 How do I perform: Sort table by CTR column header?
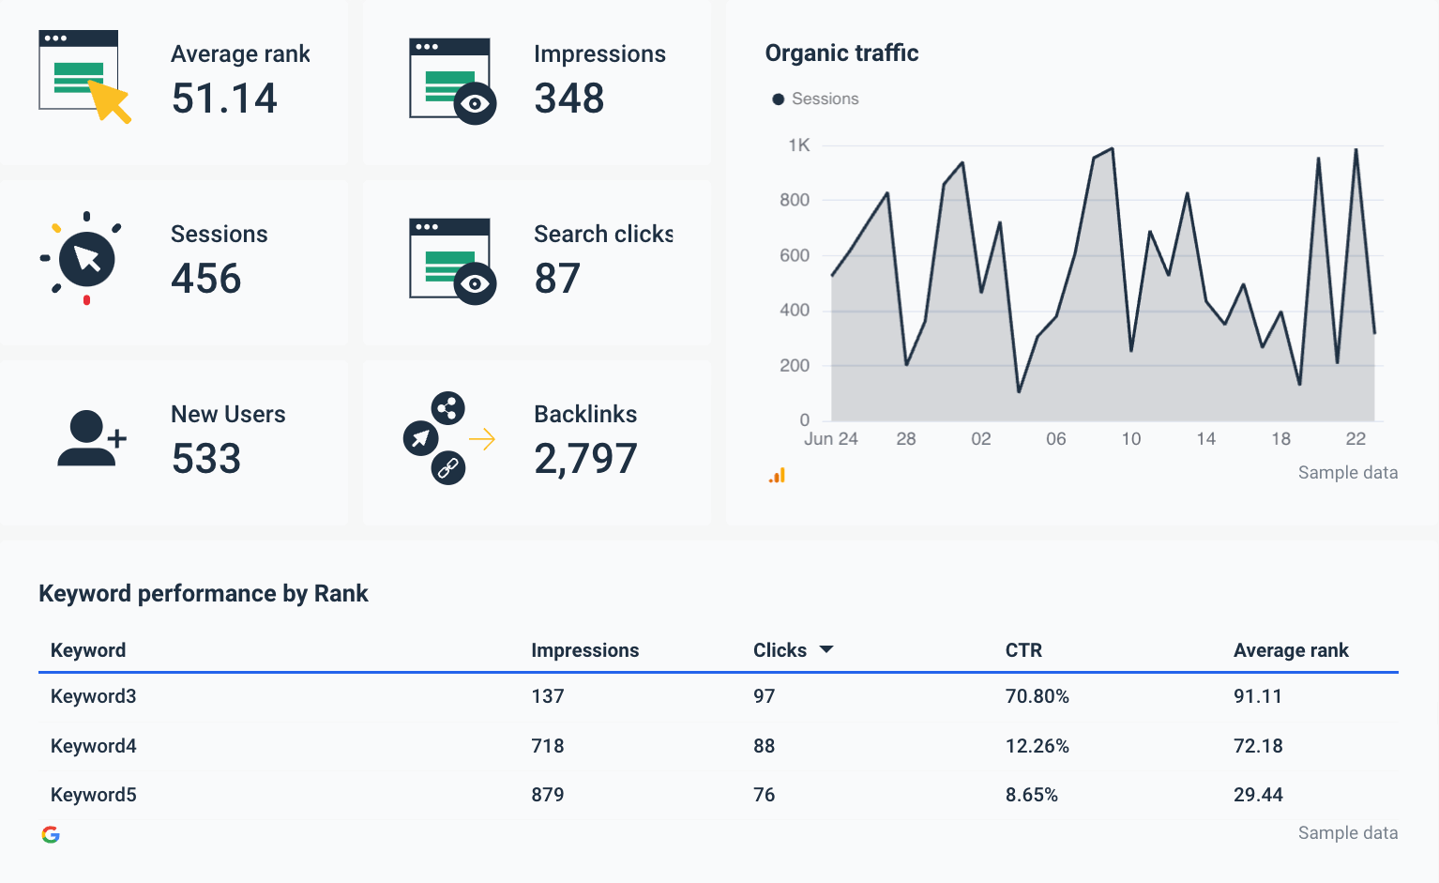pos(1023,650)
